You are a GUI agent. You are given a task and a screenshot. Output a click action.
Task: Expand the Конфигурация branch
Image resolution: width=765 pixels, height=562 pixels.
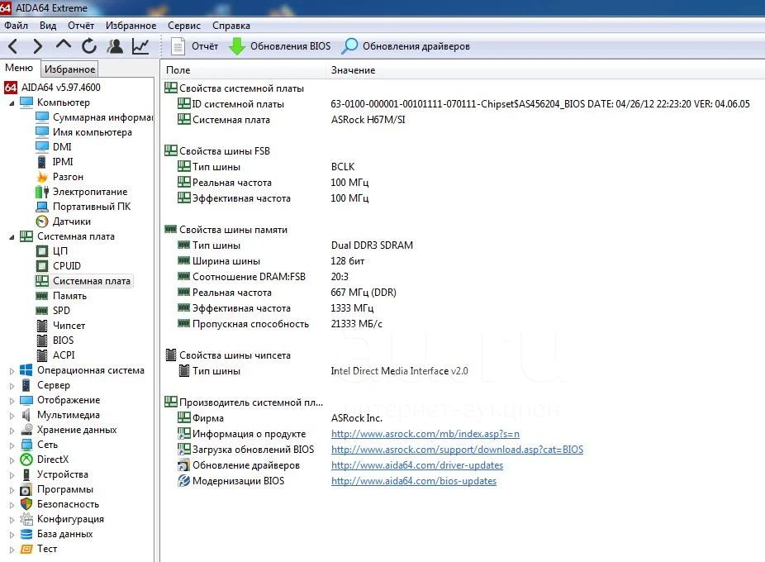click(x=12, y=520)
